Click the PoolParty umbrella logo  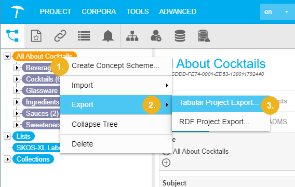(x=17, y=11)
